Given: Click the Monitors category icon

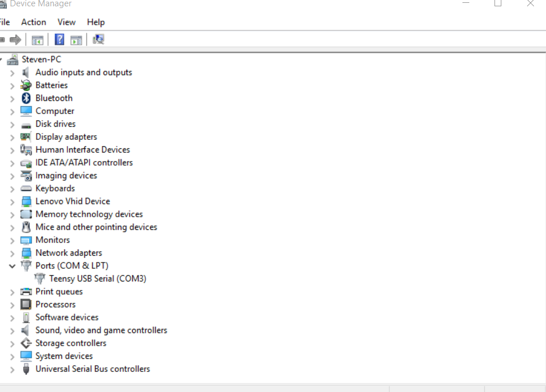Looking at the screenshot, I should tap(26, 240).
